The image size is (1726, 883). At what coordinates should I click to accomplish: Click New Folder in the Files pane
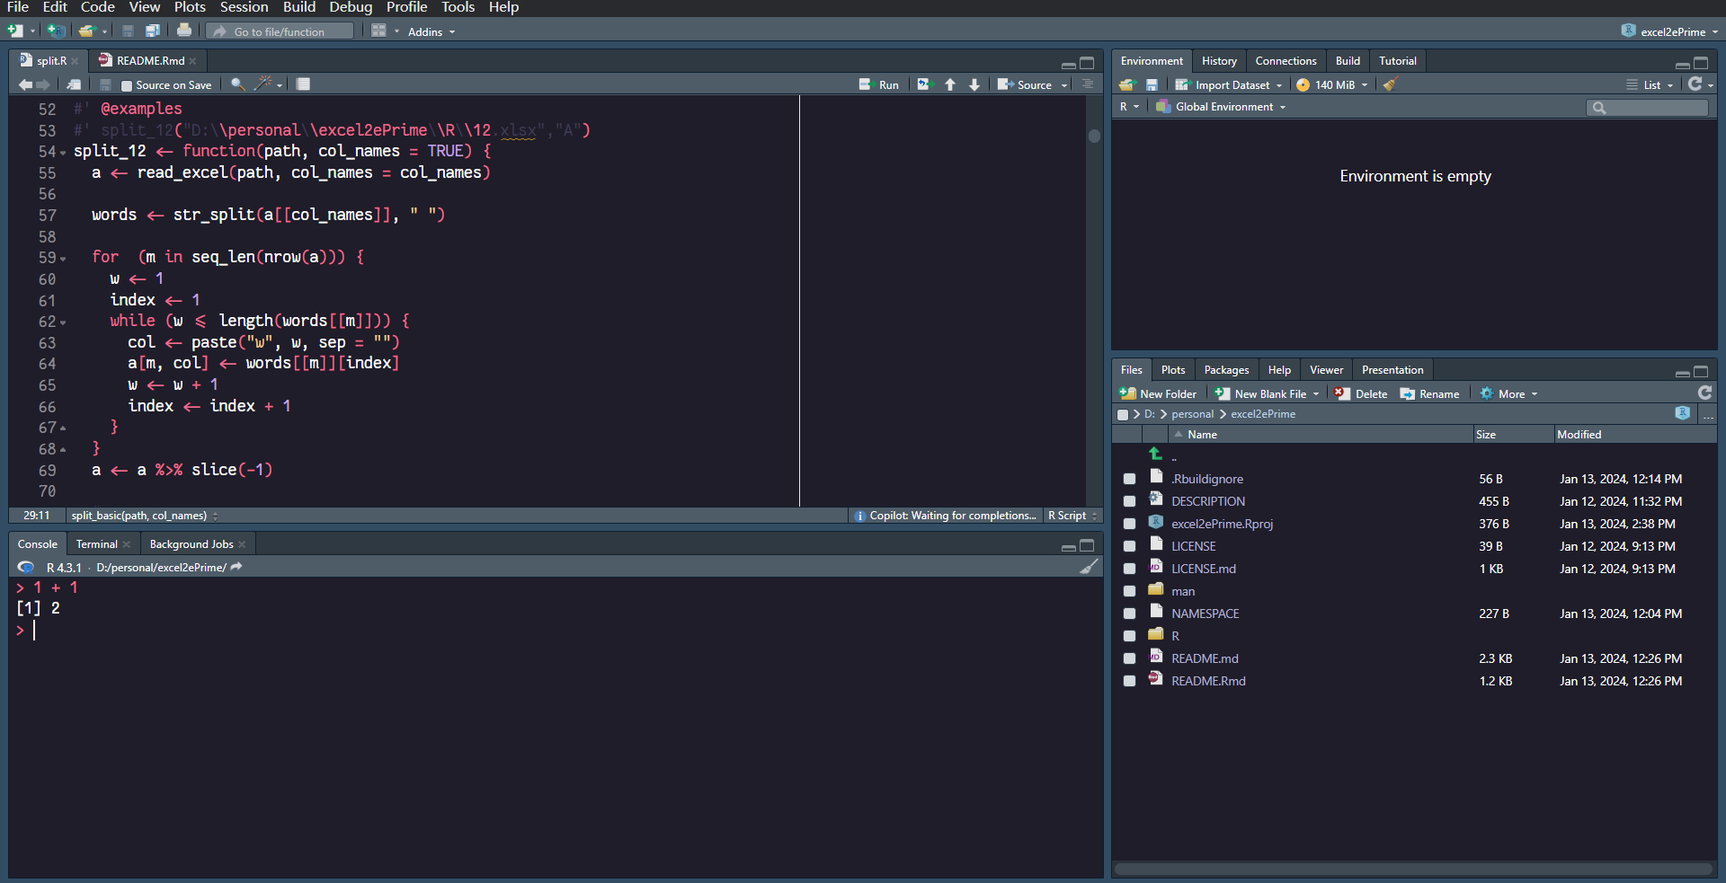coord(1158,393)
